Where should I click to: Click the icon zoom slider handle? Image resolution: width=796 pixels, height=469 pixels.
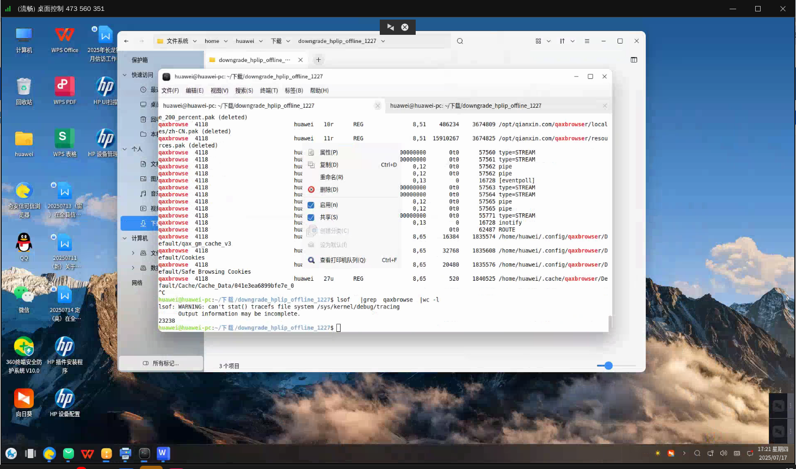pyautogui.click(x=609, y=366)
